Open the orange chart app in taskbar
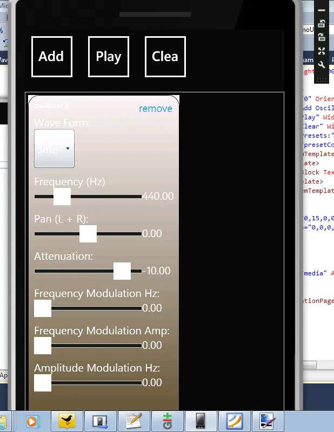 pyautogui.click(x=235, y=421)
